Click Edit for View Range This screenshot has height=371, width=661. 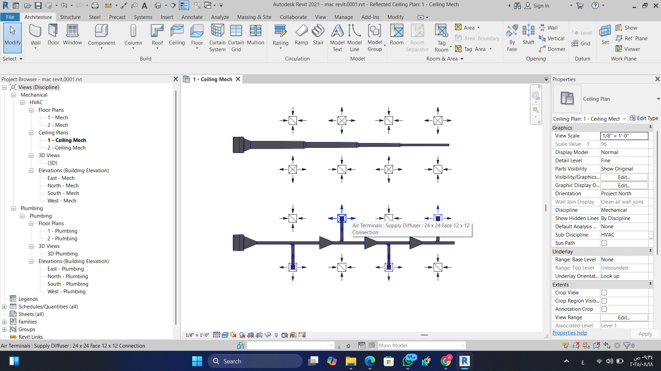tap(624, 317)
